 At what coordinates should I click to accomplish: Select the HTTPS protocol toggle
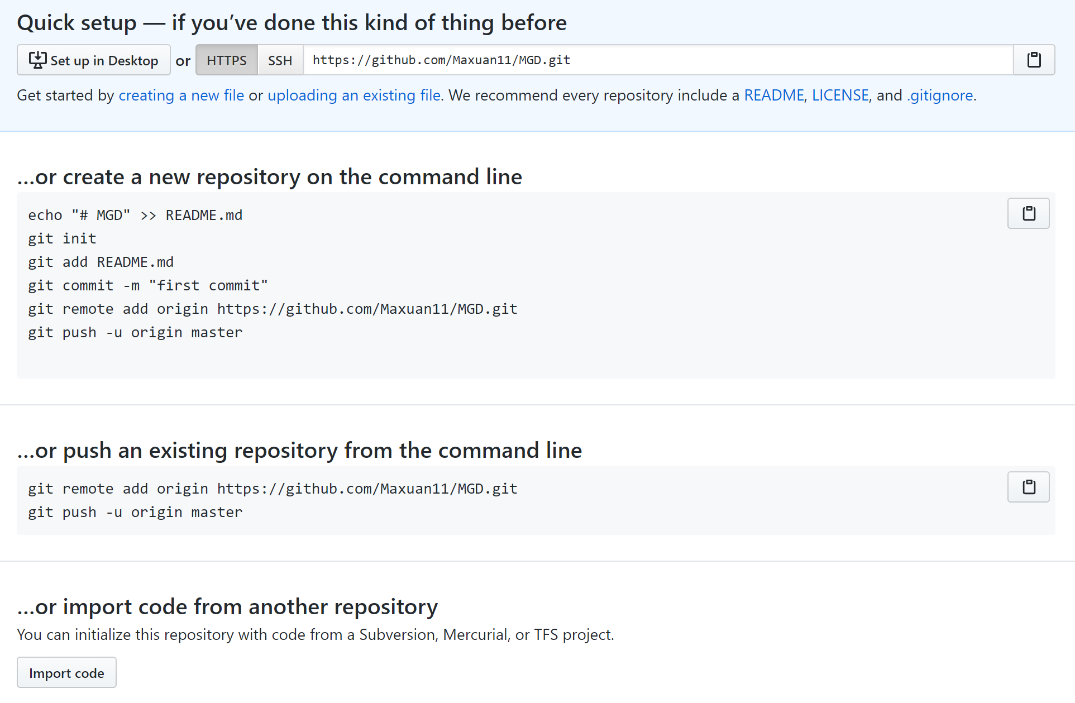(x=226, y=60)
